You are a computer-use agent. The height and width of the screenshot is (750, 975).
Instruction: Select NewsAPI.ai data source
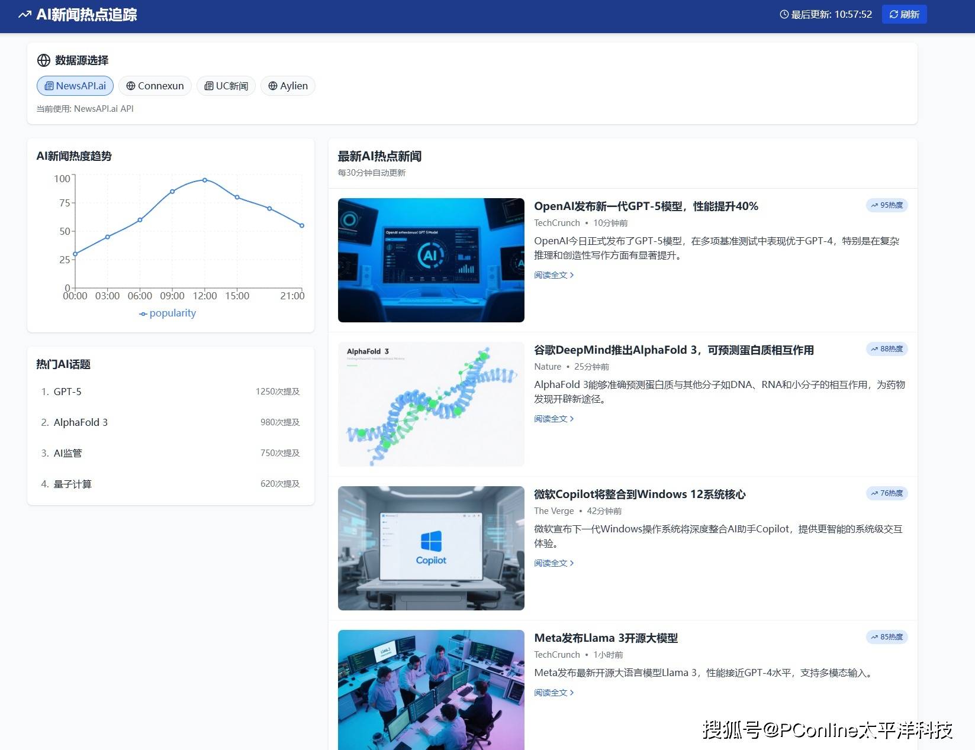click(x=75, y=86)
